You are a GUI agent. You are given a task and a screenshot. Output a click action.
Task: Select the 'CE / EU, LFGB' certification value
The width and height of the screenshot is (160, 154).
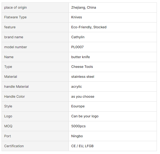[82, 146]
